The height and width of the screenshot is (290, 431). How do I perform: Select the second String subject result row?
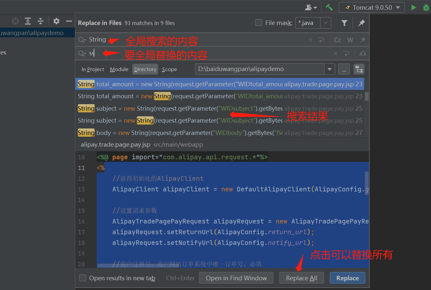coord(220,120)
